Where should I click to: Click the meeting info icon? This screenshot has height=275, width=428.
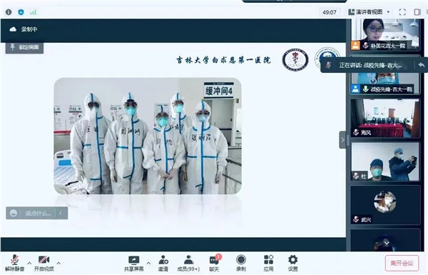click(9, 12)
